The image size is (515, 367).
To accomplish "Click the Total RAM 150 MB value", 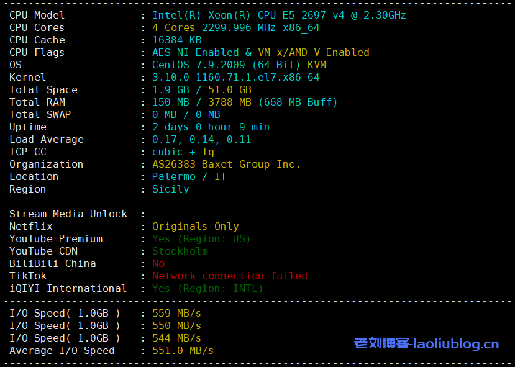I will tap(170, 102).
